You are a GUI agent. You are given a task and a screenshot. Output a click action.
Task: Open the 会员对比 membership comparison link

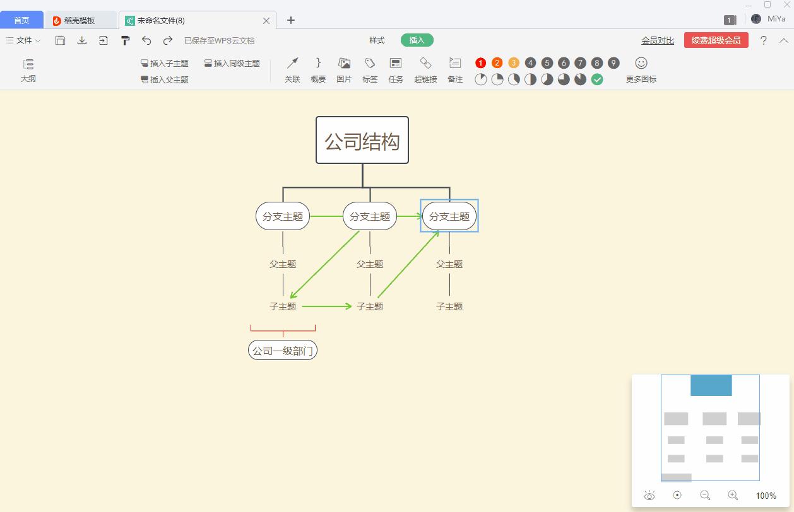[658, 40]
